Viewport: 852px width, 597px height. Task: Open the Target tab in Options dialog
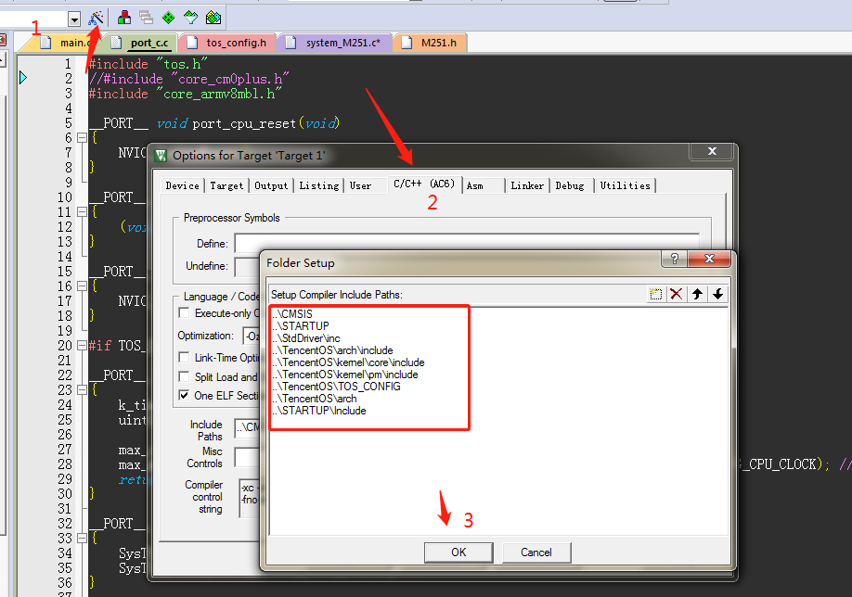pyautogui.click(x=226, y=185)
